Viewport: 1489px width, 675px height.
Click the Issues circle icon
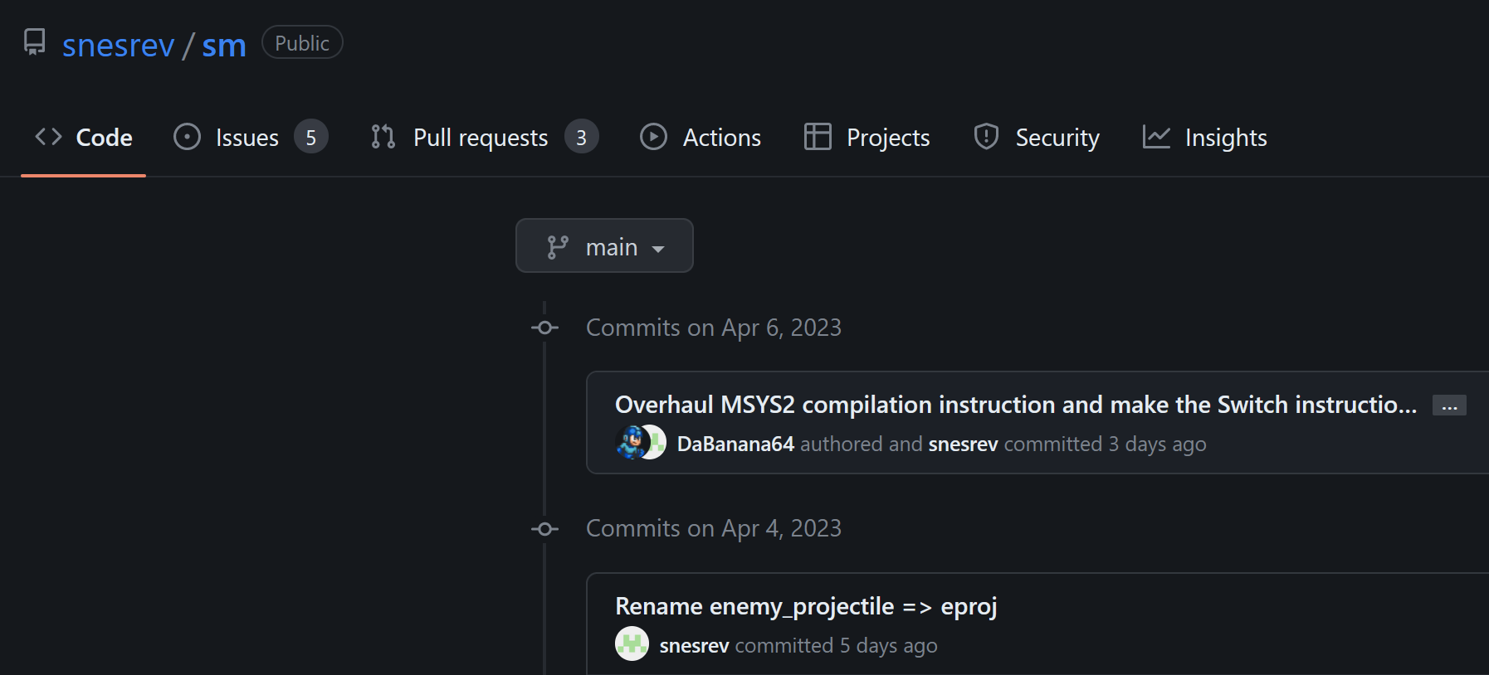click(186, 137)
